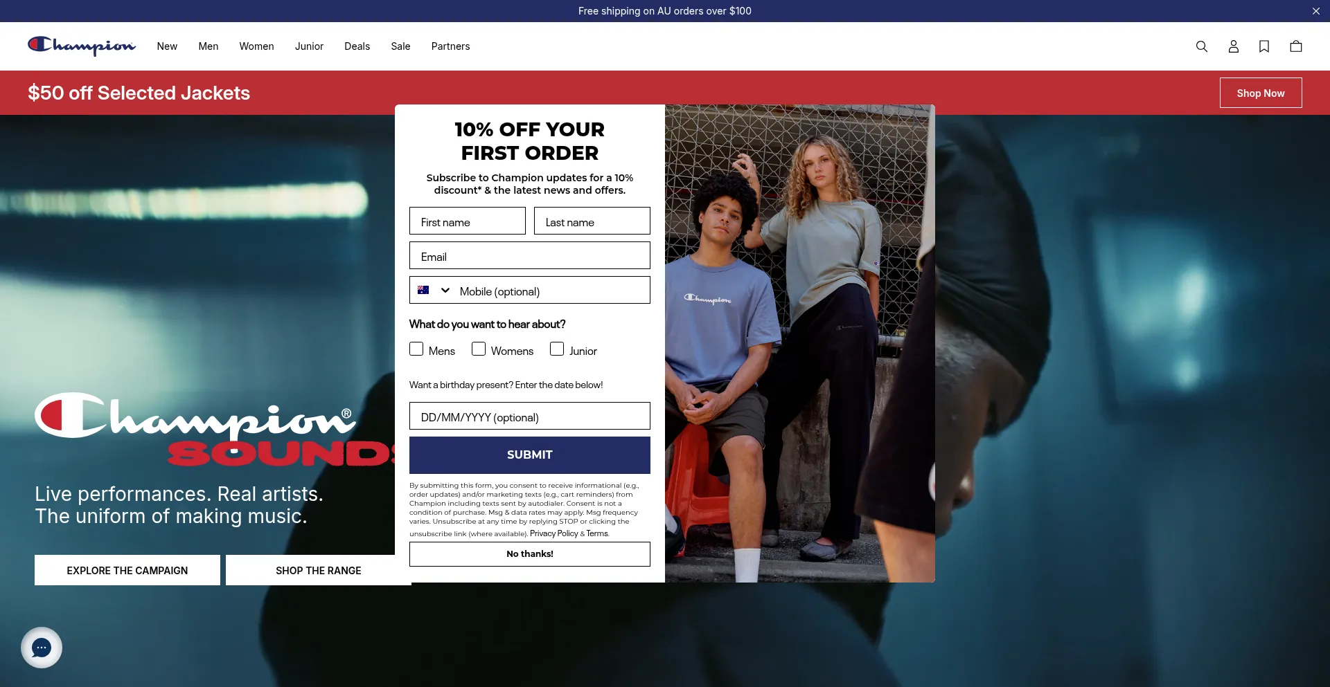The image size is (1330, 687).
Task: Open the wishlist bookmark icon
Action: (x=1264, y=46)
